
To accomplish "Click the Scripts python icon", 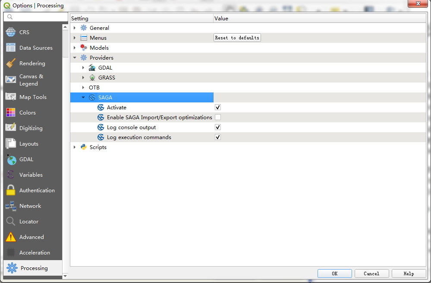I will [x=84, y=147].
